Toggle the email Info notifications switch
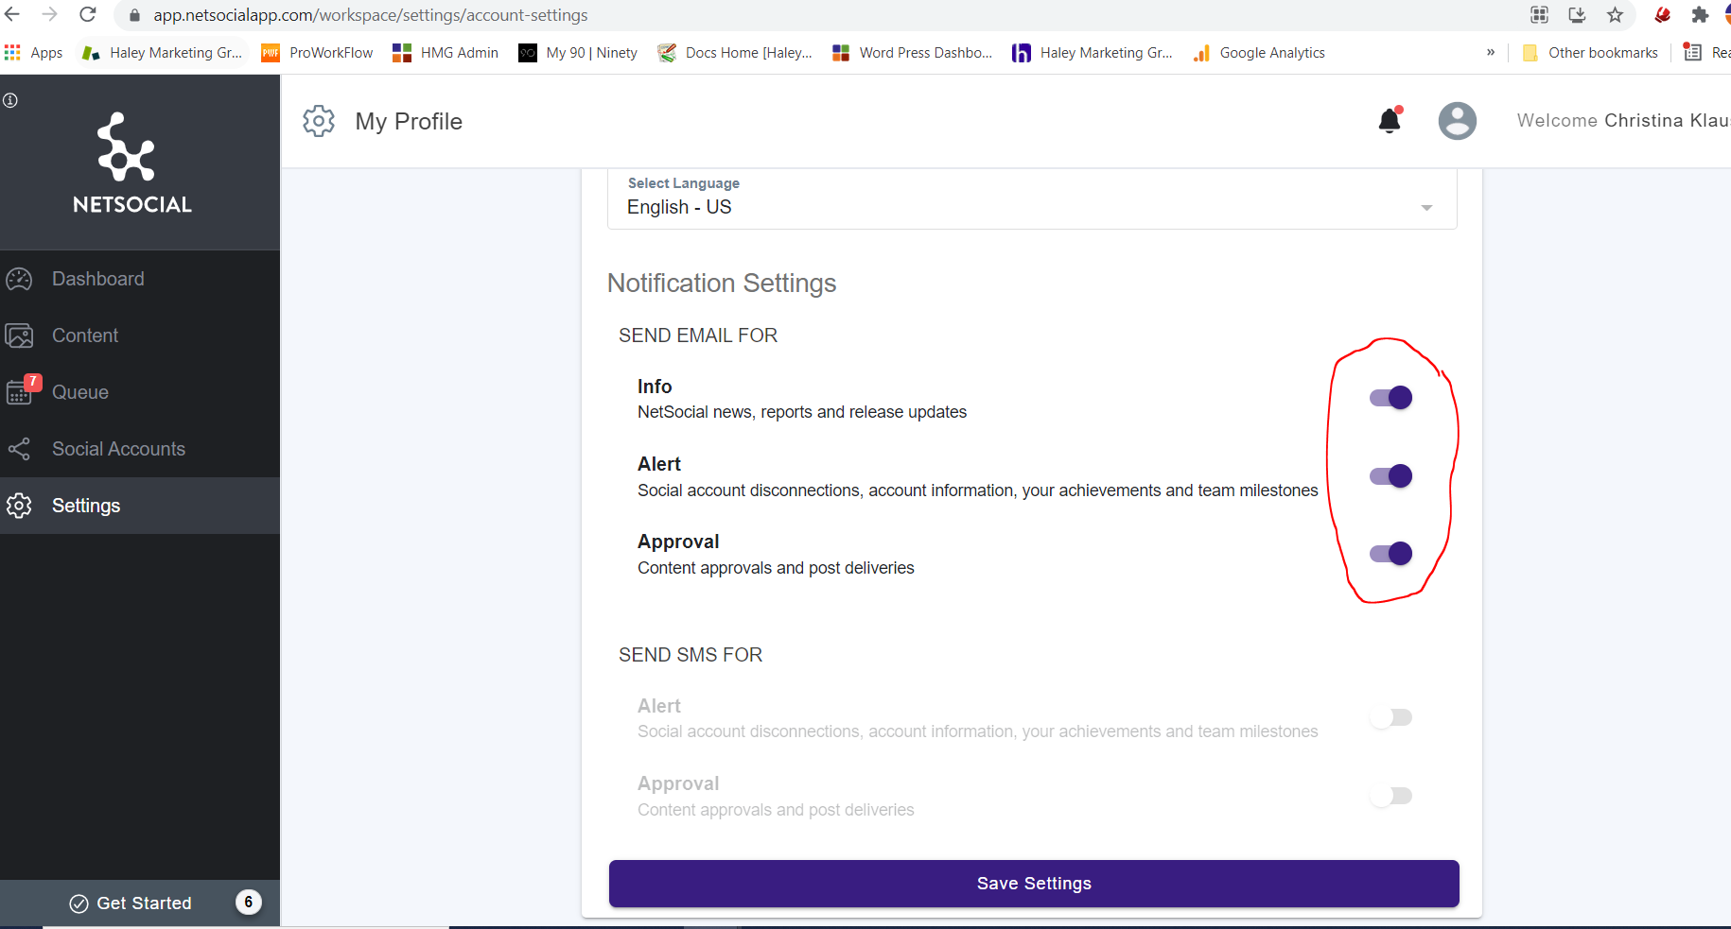 coord(1390,398)
